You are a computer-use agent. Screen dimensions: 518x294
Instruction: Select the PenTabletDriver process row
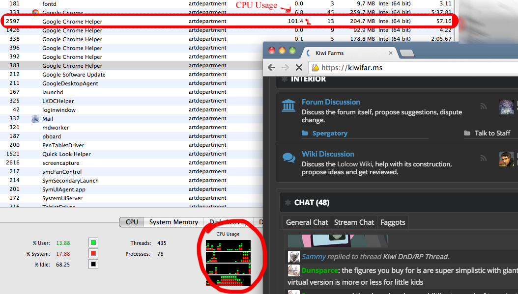(132, 145)
